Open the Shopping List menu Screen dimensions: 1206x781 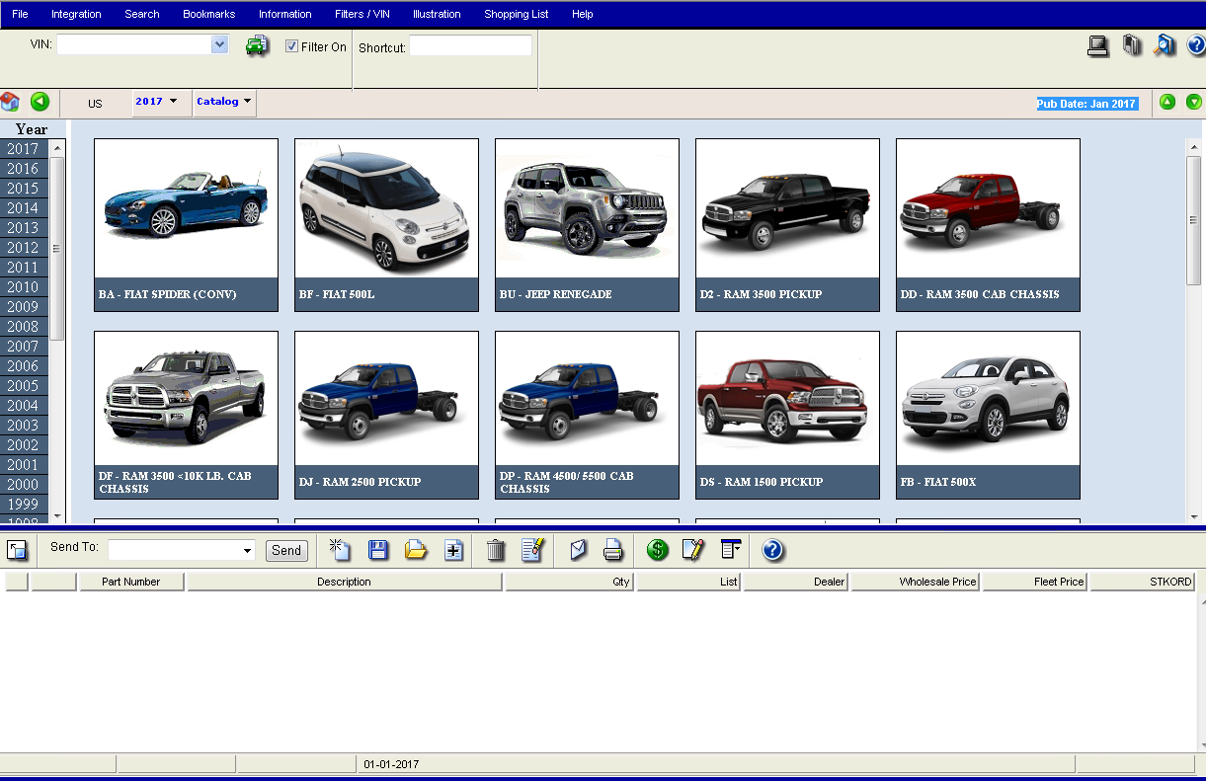coord(516,14)
